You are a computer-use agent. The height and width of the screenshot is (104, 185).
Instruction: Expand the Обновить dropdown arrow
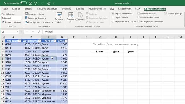[x=80, y=22]
